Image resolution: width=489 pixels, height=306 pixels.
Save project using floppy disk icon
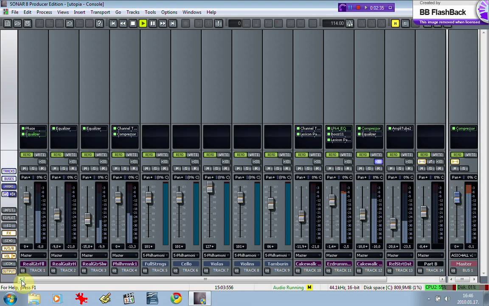pos(28,23)
